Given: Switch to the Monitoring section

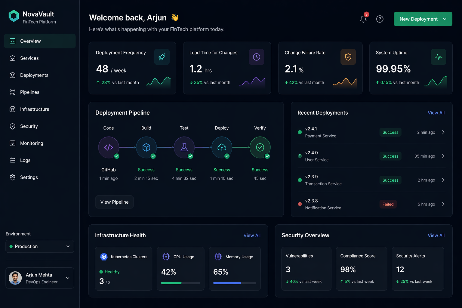Looking at the screenshot, I should coord(32,143).
